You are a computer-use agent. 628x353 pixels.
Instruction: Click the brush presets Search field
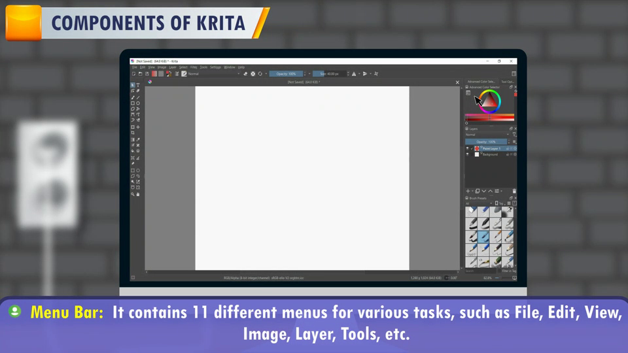(x=482, y=271)
